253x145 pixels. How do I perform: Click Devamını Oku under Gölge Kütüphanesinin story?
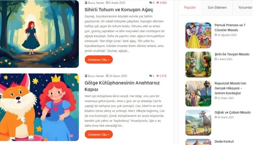point(99,134)
